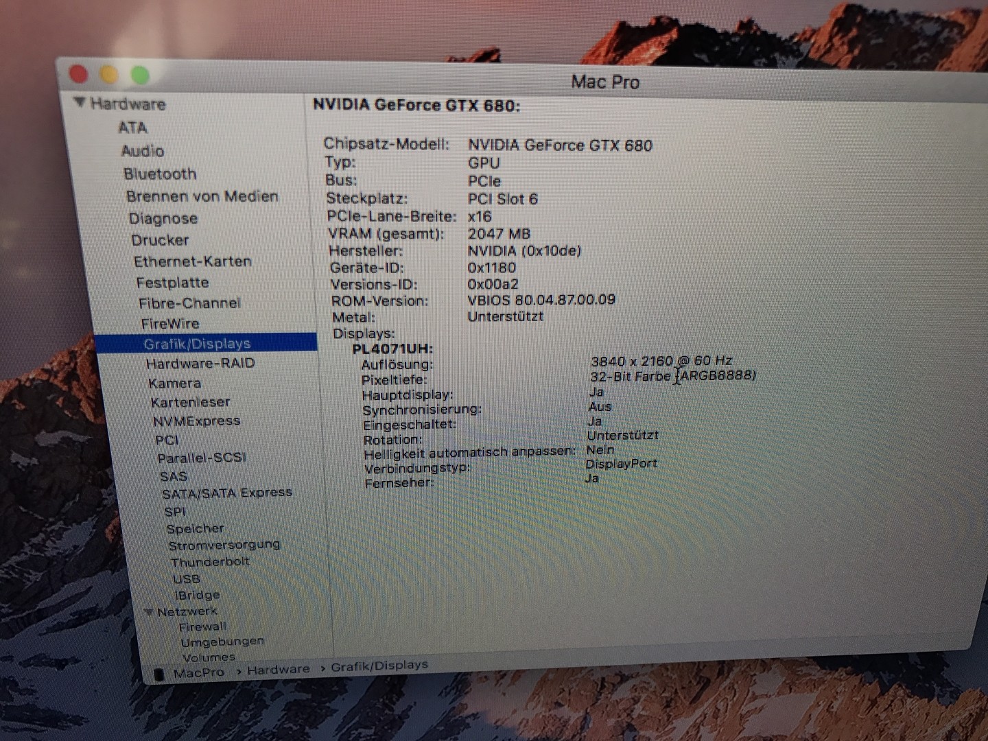Click Grafik/Displays in the path bar

click(x=379, y=666)
